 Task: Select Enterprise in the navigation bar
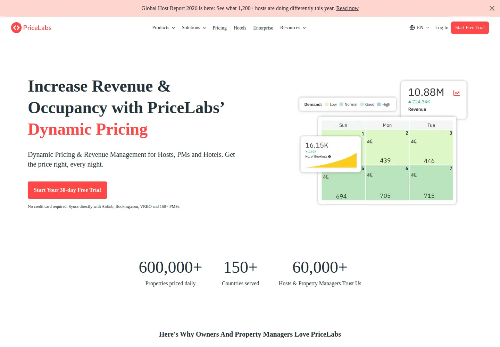click(263, 28)
